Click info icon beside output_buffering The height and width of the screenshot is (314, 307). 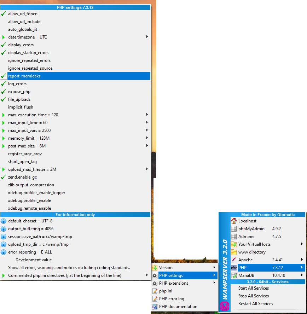point(4,229)
